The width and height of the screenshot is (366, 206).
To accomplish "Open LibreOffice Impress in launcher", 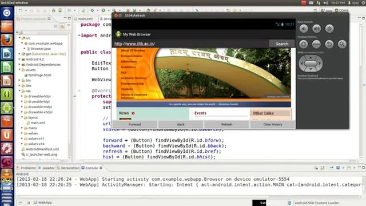I will [x=7, y=81].
